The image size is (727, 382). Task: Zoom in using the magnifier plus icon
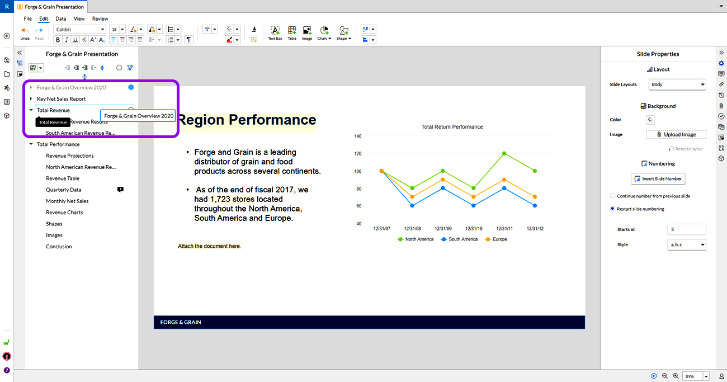click(676, 376)
